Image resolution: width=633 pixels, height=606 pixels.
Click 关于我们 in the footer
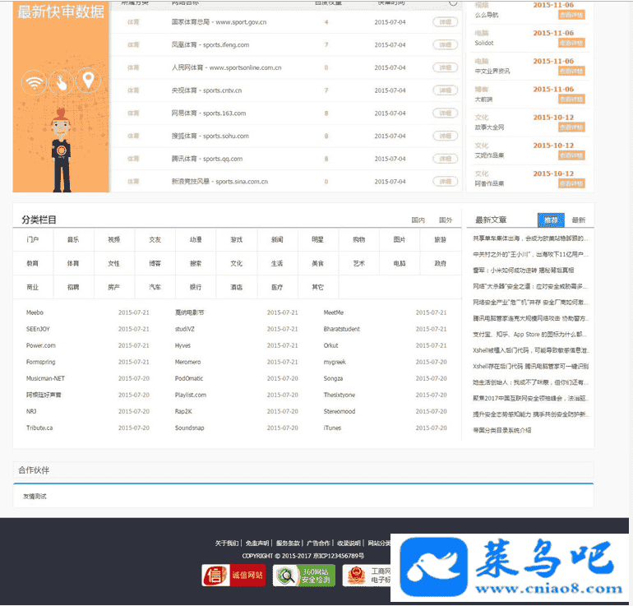[227, 543]
